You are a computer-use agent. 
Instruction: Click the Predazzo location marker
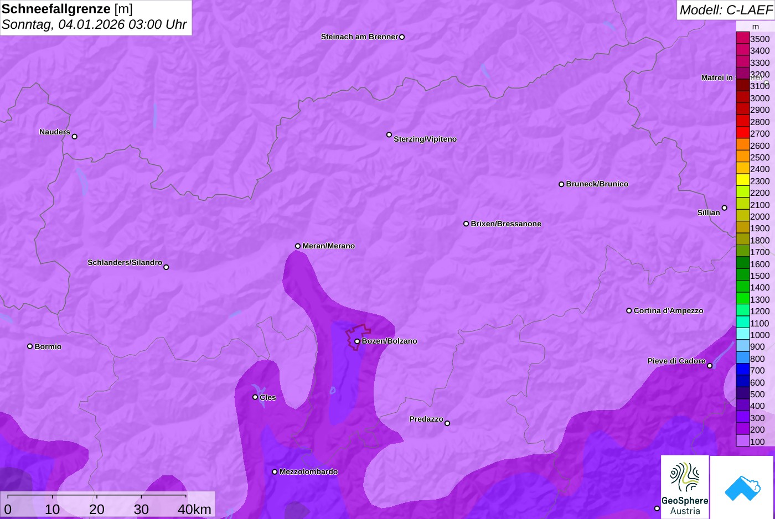(447, 423)
